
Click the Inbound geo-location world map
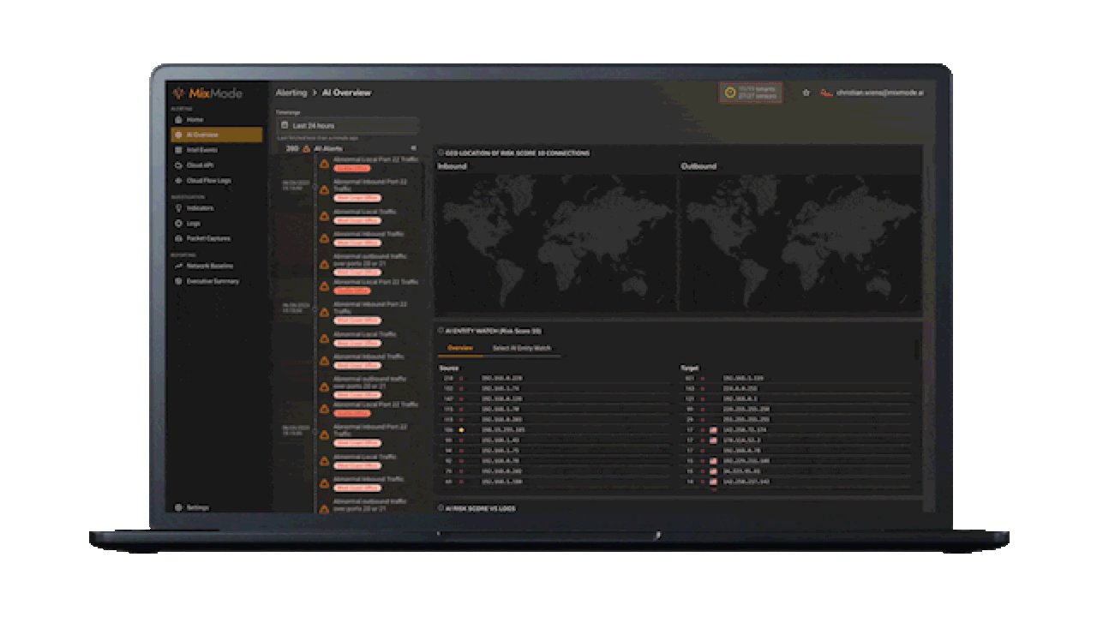coord(555,242)
